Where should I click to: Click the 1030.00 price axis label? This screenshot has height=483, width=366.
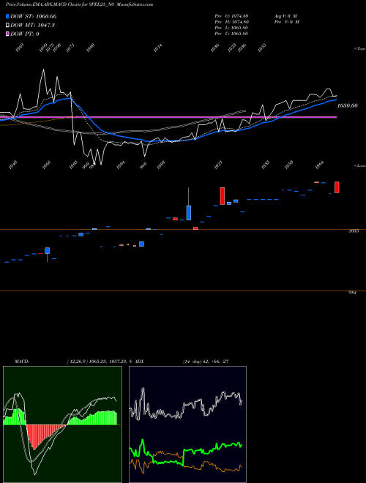[348, 105]
